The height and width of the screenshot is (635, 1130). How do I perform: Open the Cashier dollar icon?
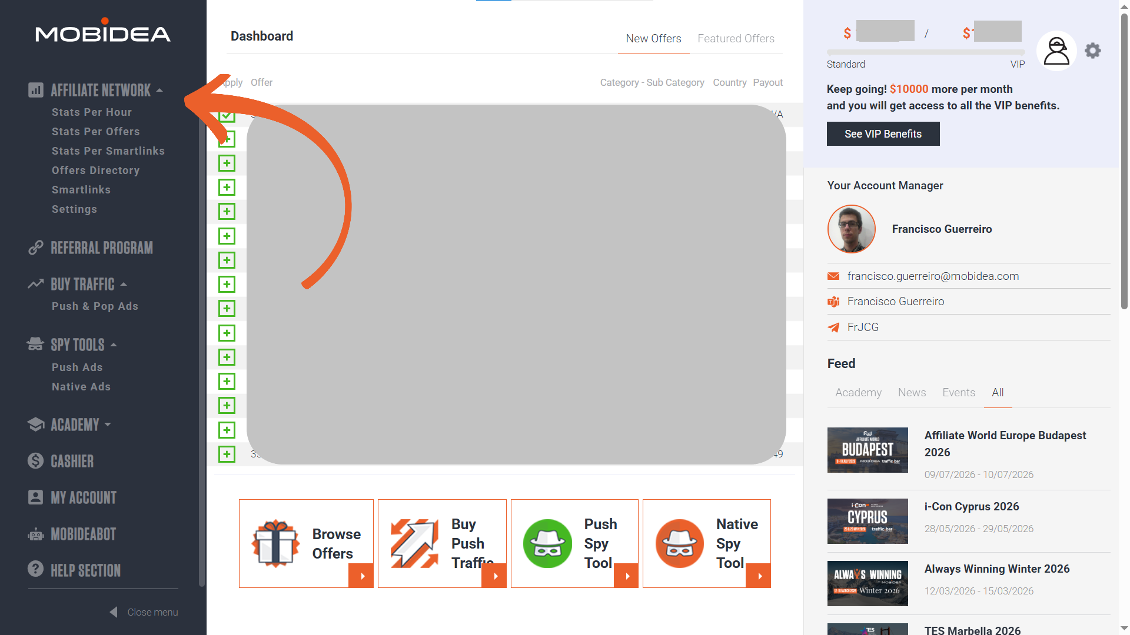36,461
